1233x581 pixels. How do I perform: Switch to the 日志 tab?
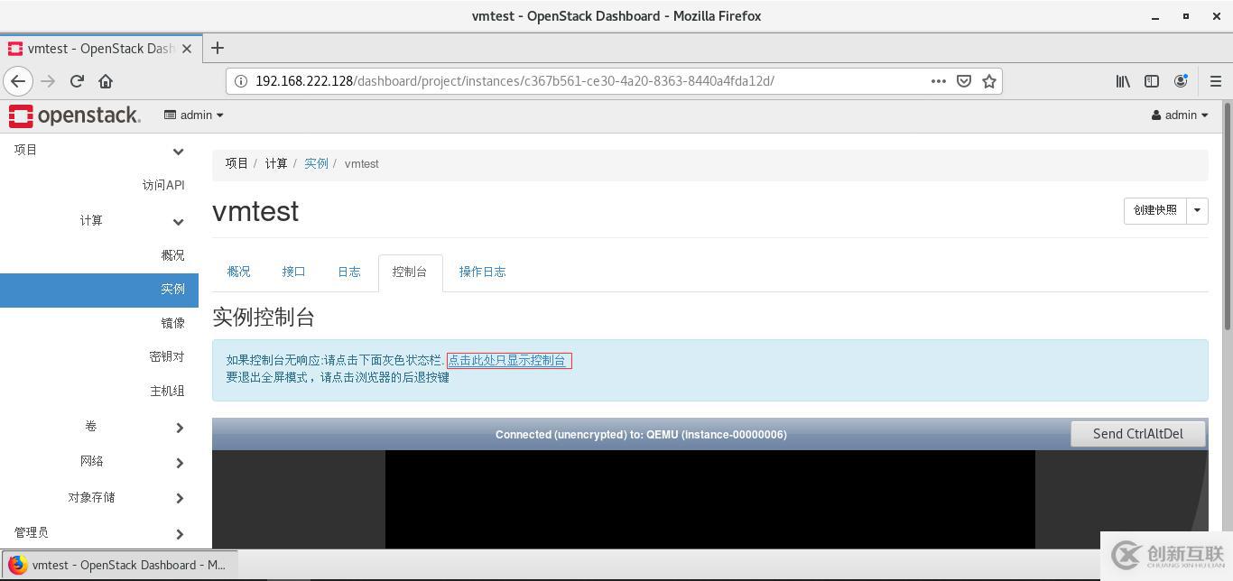click(x=349, y=272)
